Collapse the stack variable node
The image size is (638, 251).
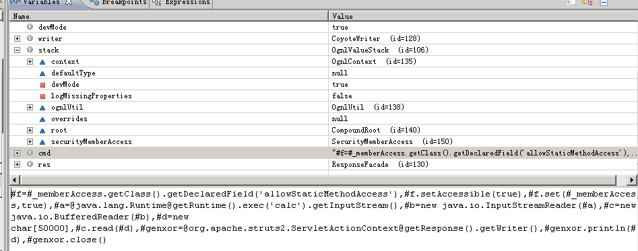pos(17,50)
